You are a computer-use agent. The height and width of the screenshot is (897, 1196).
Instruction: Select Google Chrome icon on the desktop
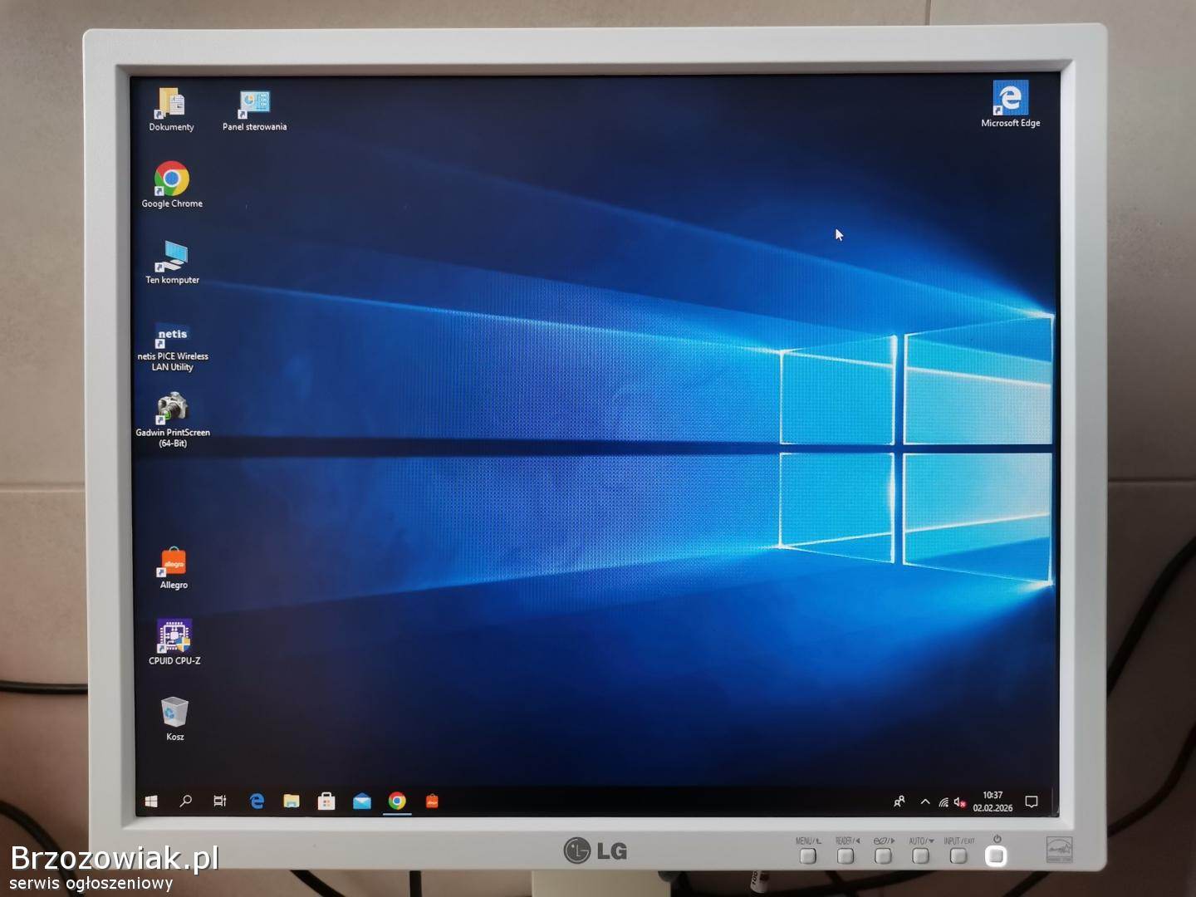click(172, 181)
